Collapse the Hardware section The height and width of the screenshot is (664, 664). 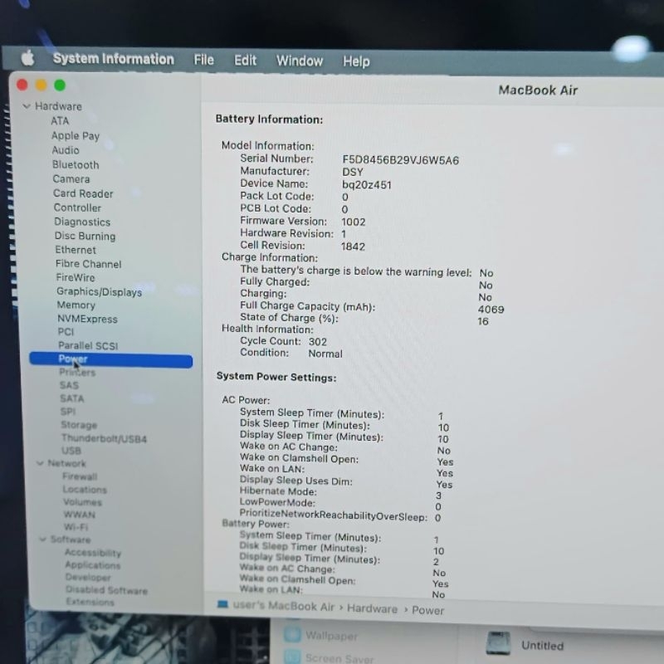[x=27, y=106]
